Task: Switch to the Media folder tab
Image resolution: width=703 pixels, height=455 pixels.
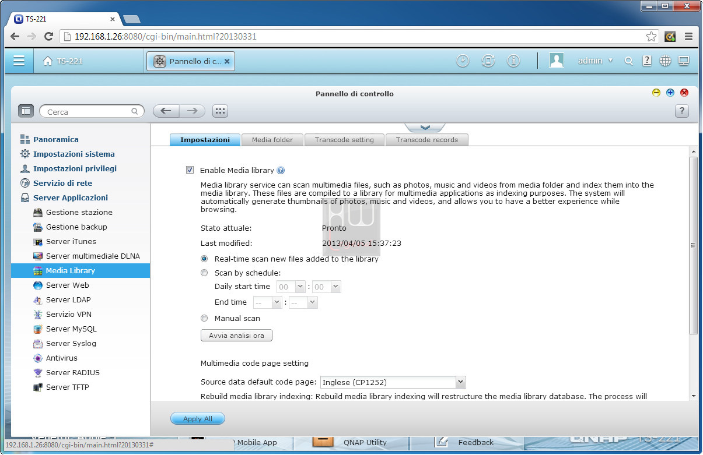Action: [x=272, y=140]
